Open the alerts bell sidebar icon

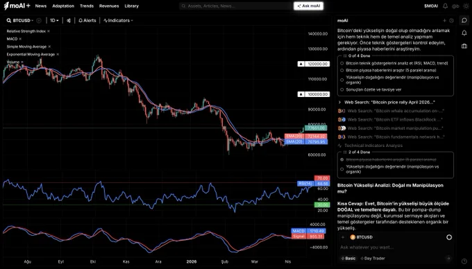coord(464,33)
